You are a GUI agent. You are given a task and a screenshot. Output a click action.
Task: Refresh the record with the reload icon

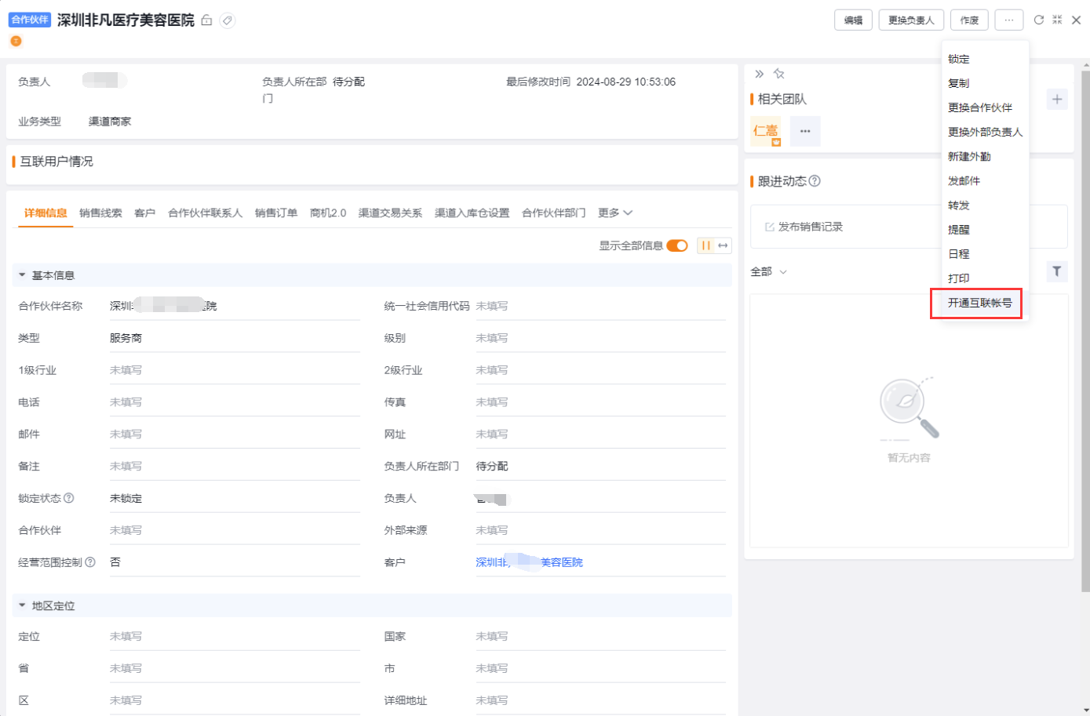coord(1038,20)
